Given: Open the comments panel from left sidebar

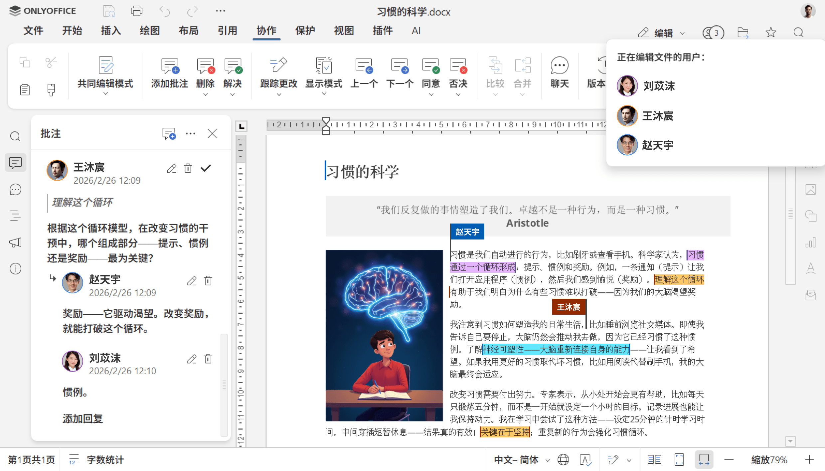Looking at the screenshot, I should point(15,163).
